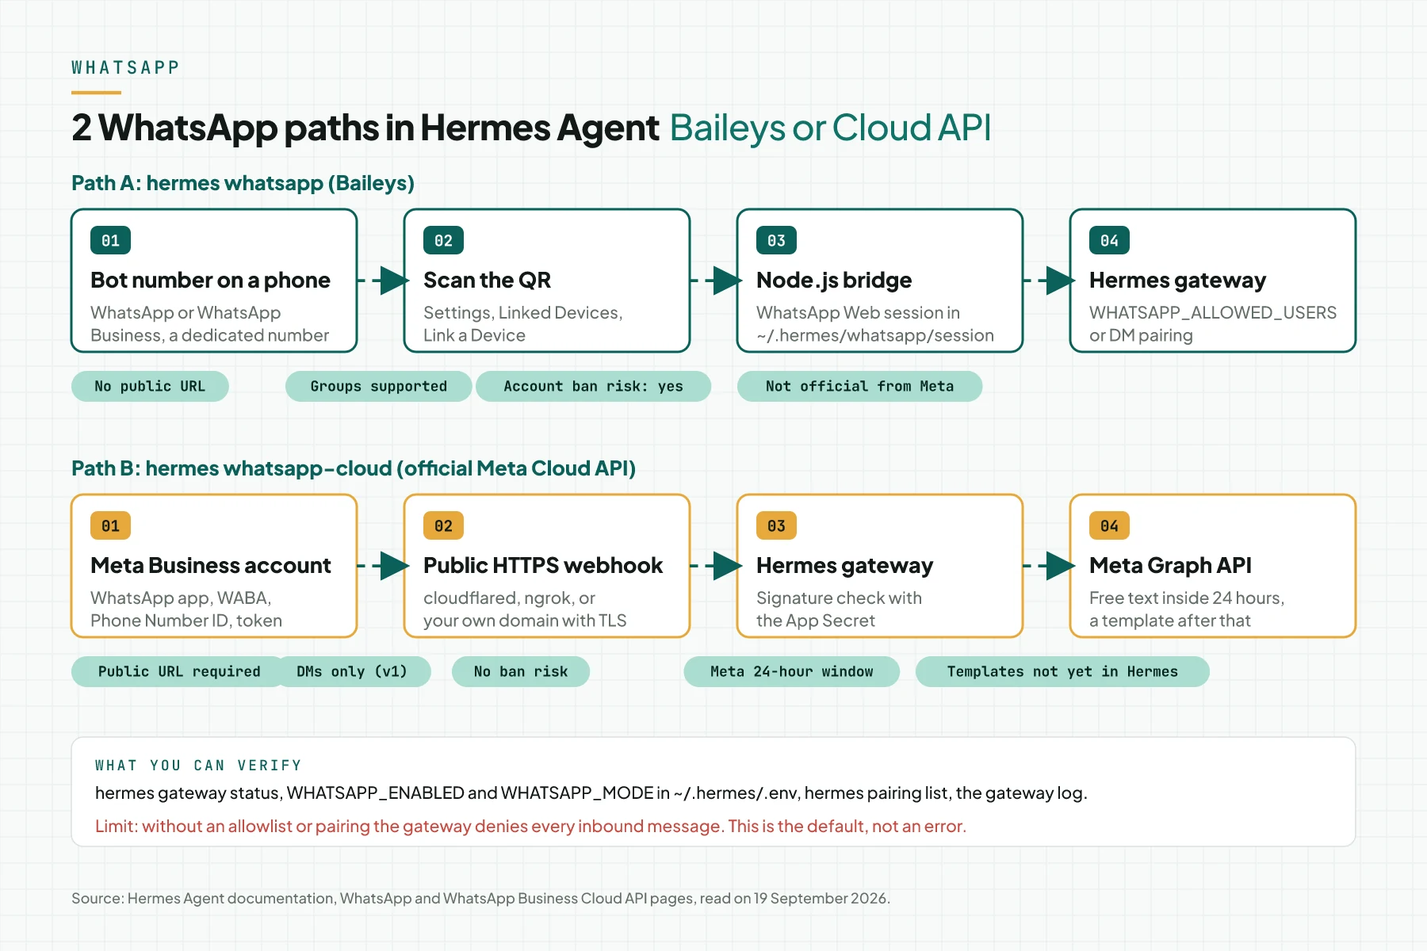
Task: Click 'WhatsApp or WhatsApp Business, a dedicated number' text
Action: pos(209,324)
